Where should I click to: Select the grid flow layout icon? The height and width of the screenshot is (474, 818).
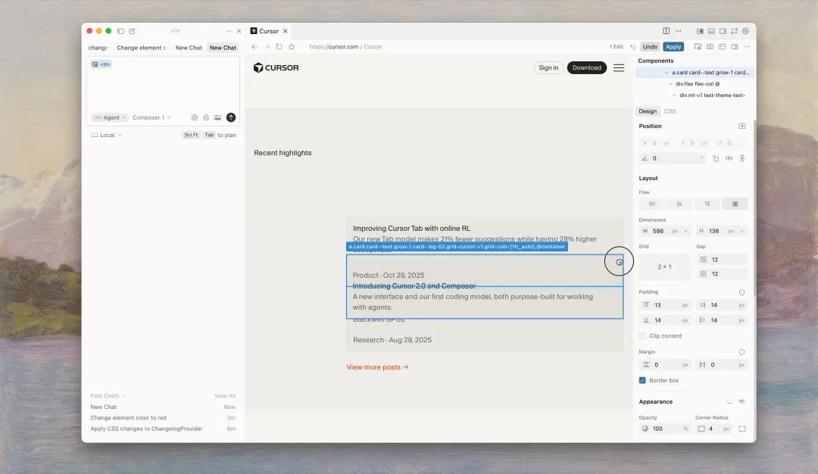(735, 204)
